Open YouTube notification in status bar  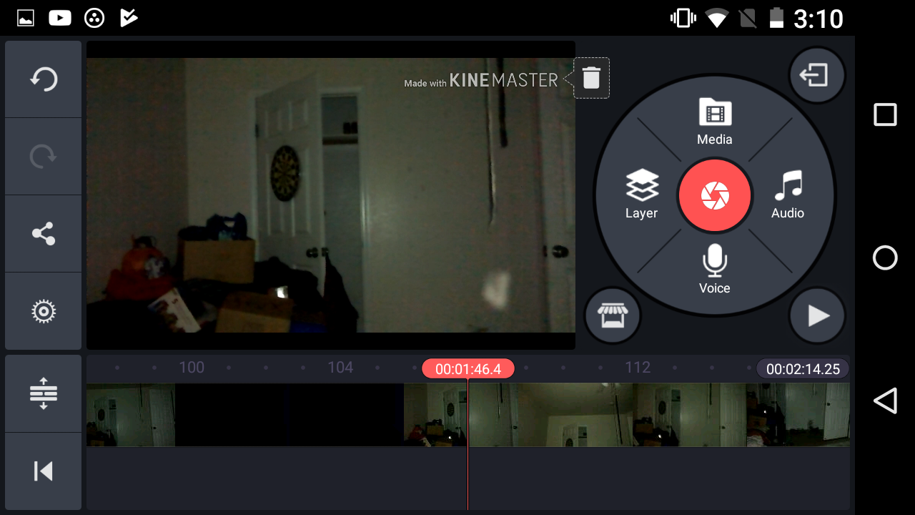[x=60, y=18]
